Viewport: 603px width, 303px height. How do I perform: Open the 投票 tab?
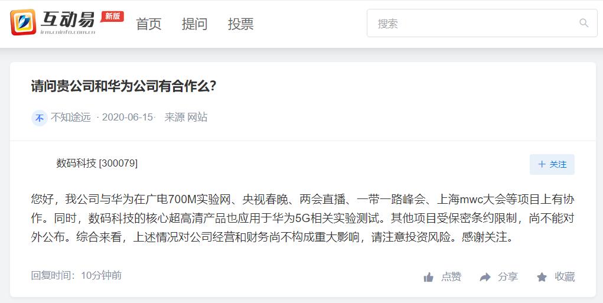coord(241,24)
